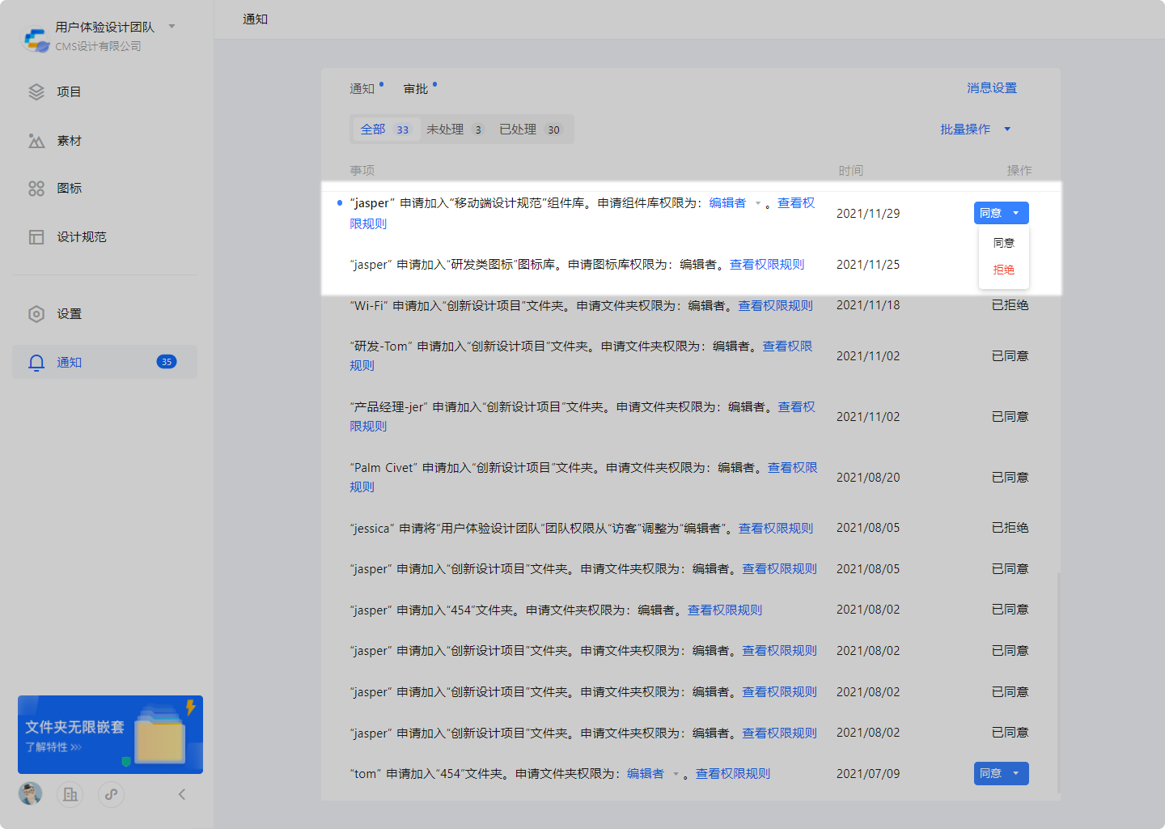Viewport: 1165px width, 829px height.
Task: Open 查看权限规则 link in 研发-Tom row
Action: (787, 346)
